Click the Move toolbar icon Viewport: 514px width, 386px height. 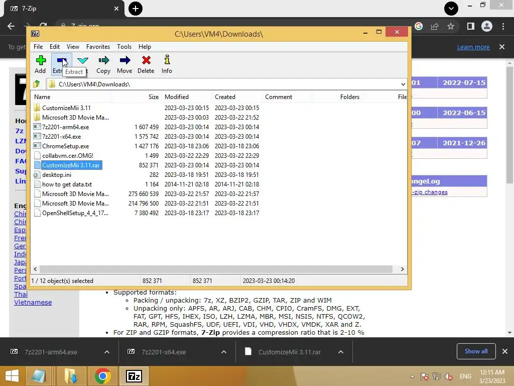[124, 64]
